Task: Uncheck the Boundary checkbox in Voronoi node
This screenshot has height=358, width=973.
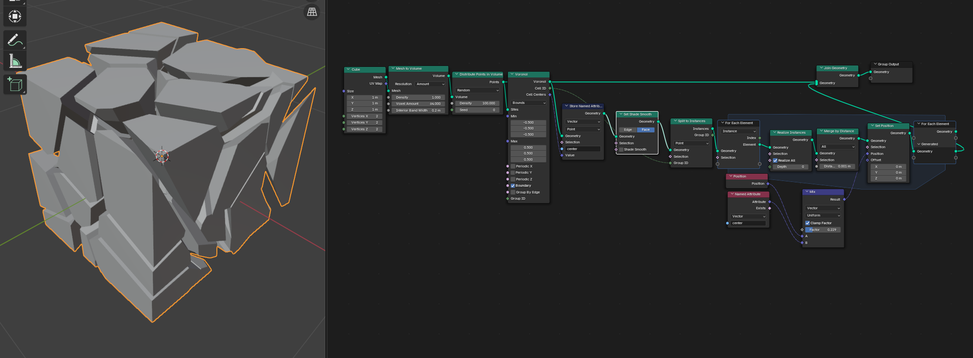Action: (x=513, y=186)
